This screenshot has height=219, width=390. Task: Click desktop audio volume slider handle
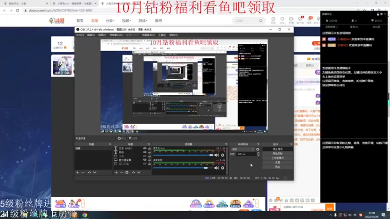click(206, 168)
